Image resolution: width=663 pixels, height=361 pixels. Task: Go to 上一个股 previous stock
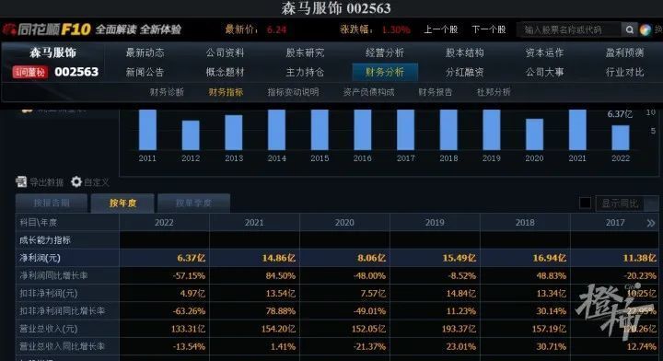pyautogui.click(x=441, y=29)
